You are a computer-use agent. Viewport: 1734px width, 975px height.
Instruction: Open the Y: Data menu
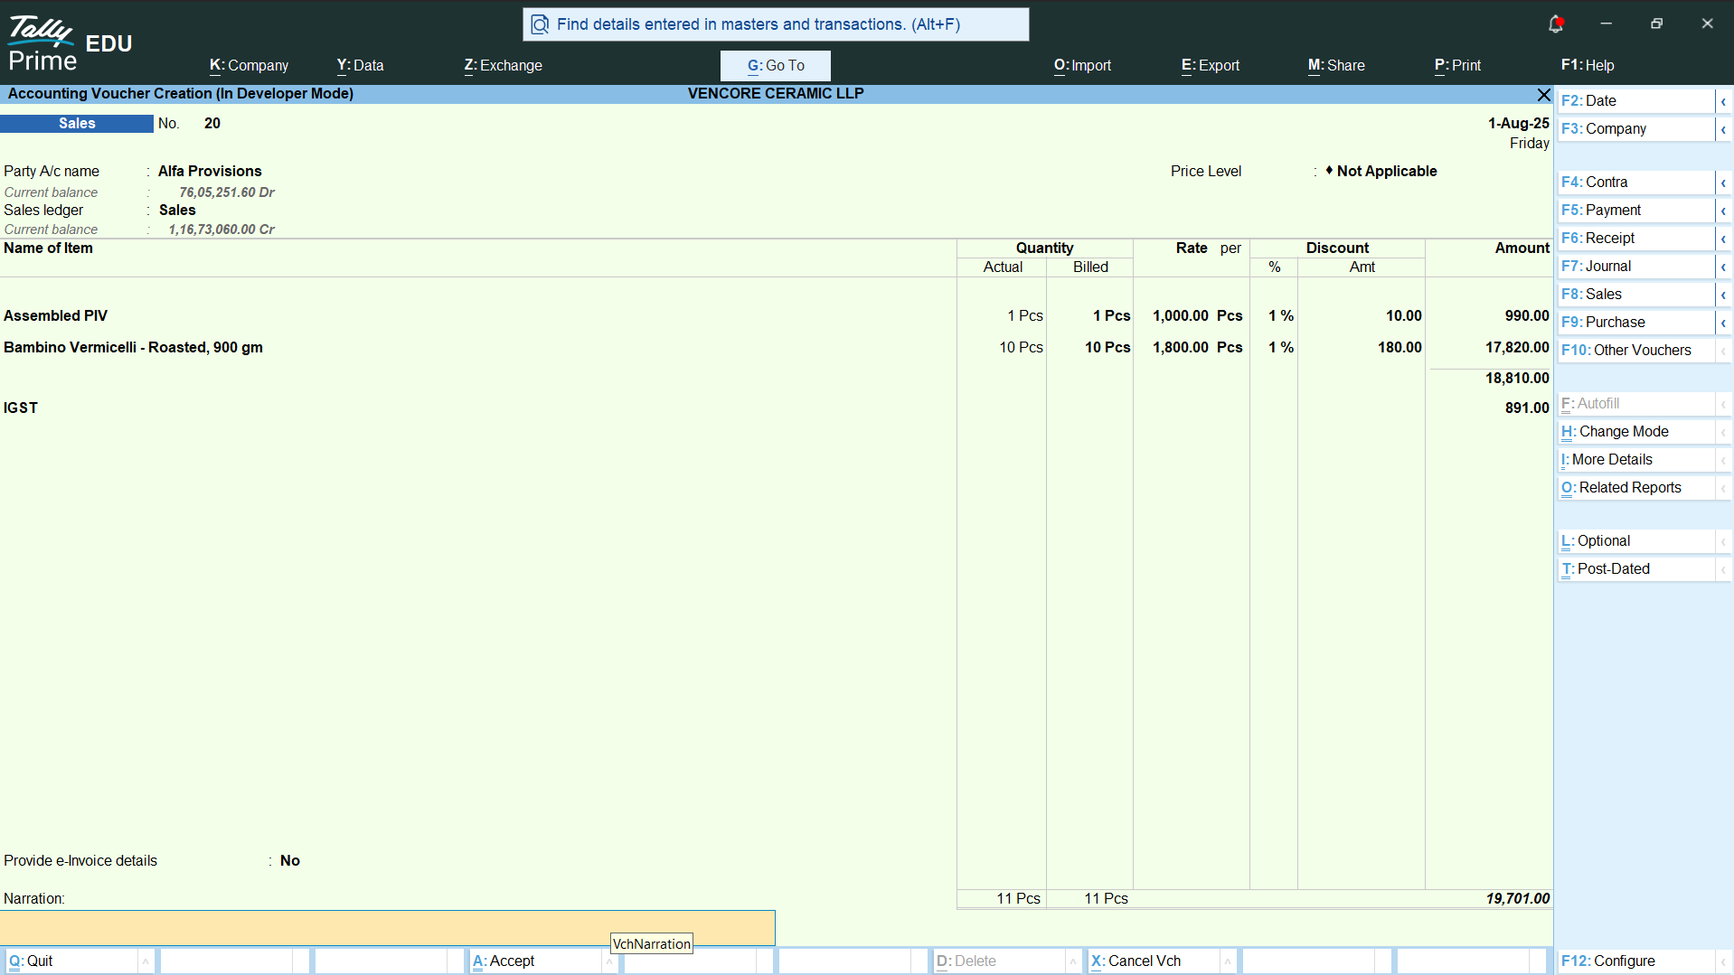tap(360, 65)
